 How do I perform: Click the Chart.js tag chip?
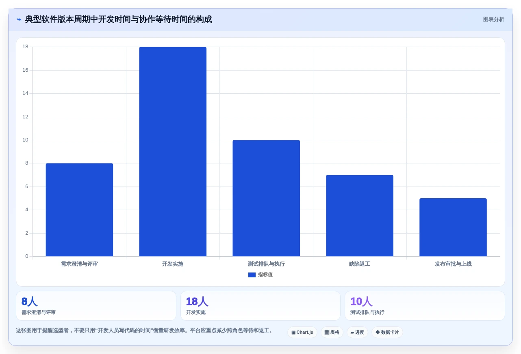click(302, 333)
